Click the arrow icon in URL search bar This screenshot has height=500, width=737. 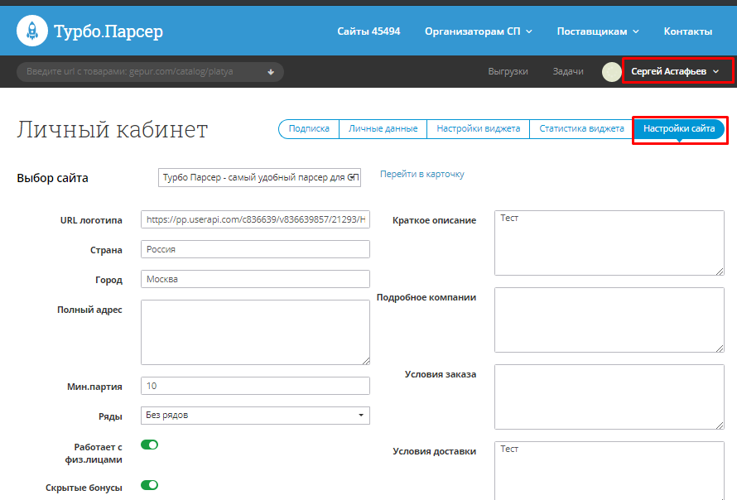[270, 72]
